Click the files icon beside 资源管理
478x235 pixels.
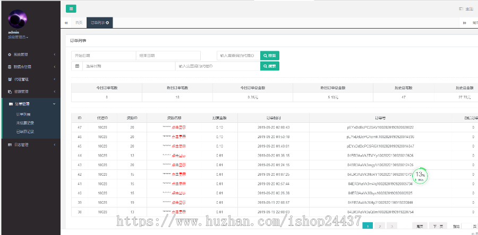click(x=10, y=92)
